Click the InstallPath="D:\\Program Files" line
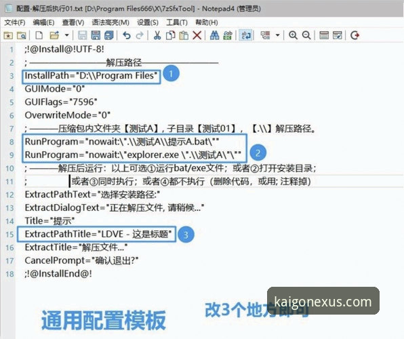This screenshot has height=339, width=404. [91, 75]
